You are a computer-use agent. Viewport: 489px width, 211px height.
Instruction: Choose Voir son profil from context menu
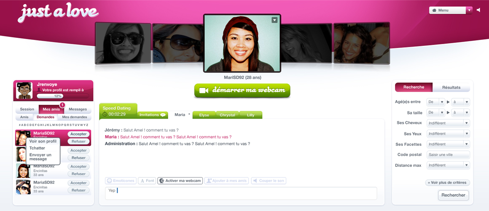pos(43,141)
